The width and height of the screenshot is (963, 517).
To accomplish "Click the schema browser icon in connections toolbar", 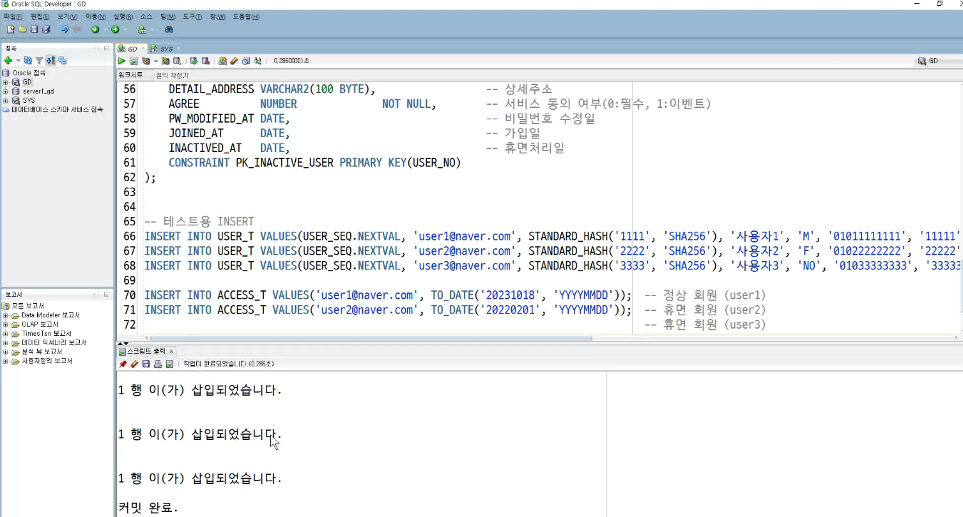I will pyautogui.click(x=50, y=61).
